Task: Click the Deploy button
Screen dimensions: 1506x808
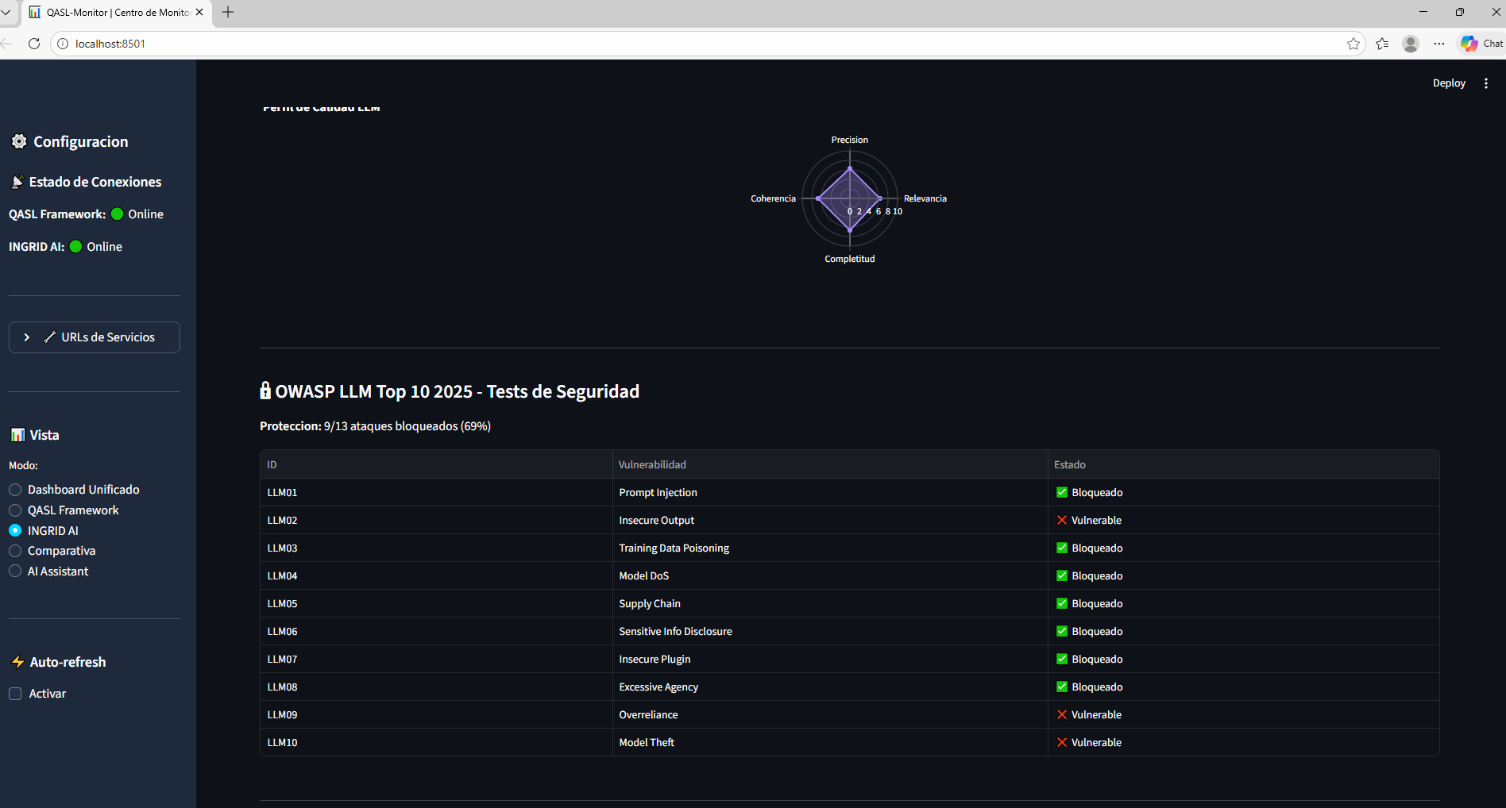Action: point(1449,83)
